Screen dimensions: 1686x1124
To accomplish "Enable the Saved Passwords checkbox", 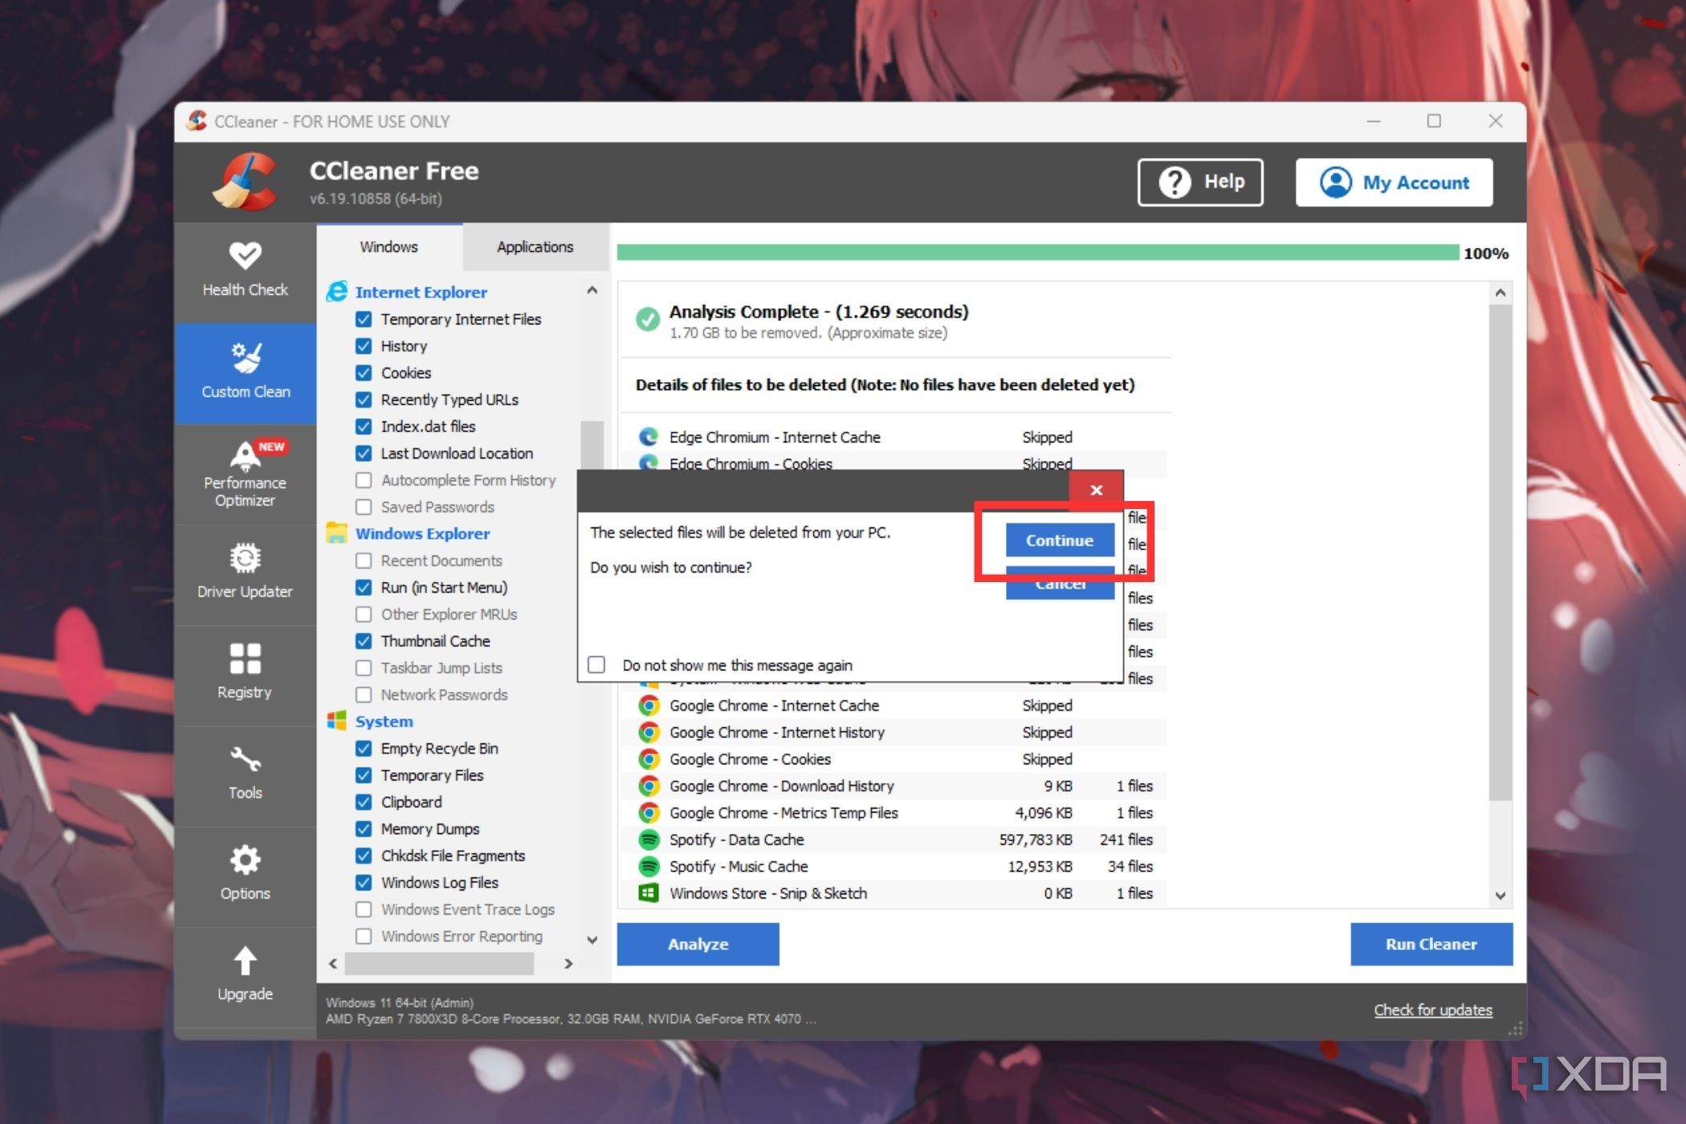I will pyautogui.click(x=364, y=507).
